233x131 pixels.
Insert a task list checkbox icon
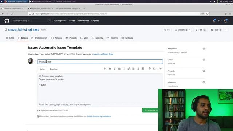143,68
